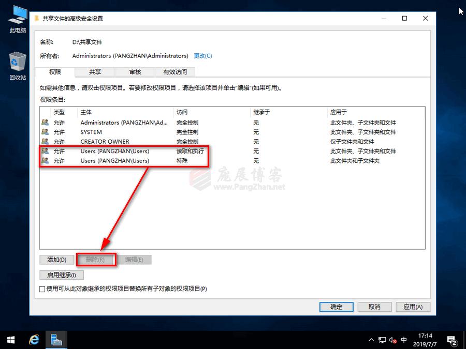
Task: Confirm settings with the 确定 button
Action: [336, 307]
